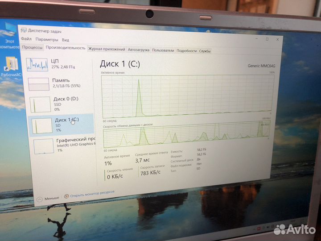Image resolution: width=321 pixels, height=241 pixels.
Task: Select the Диск 0 (D:) SSD item
Action: (40, 104)
